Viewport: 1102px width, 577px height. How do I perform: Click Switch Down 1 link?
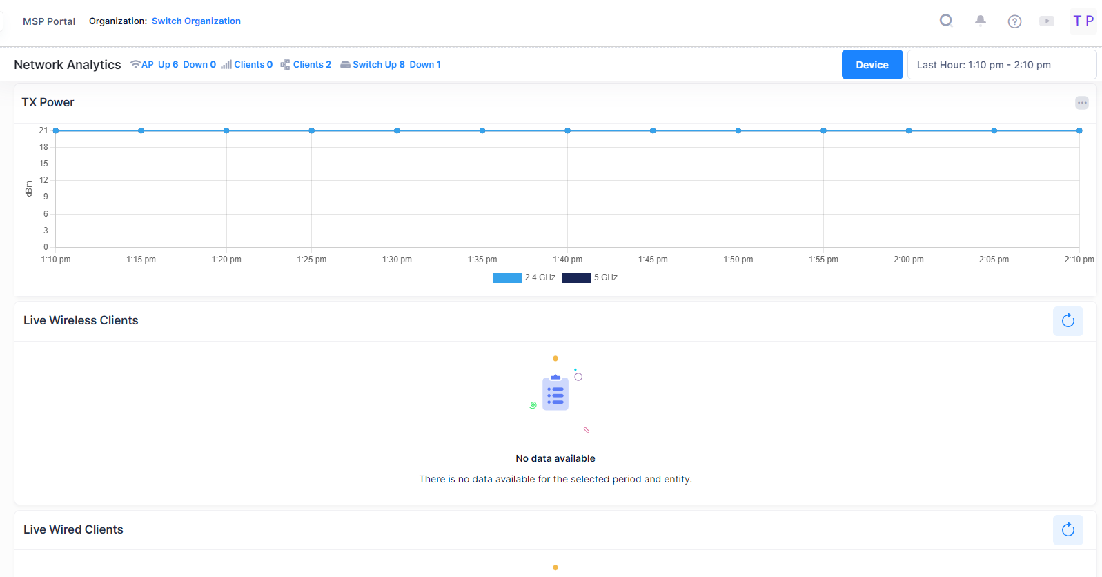pyautogui.click(x=425, y=65)
